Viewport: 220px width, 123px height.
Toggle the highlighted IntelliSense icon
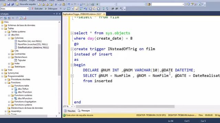pyautogui.click(x=76, y=9)
